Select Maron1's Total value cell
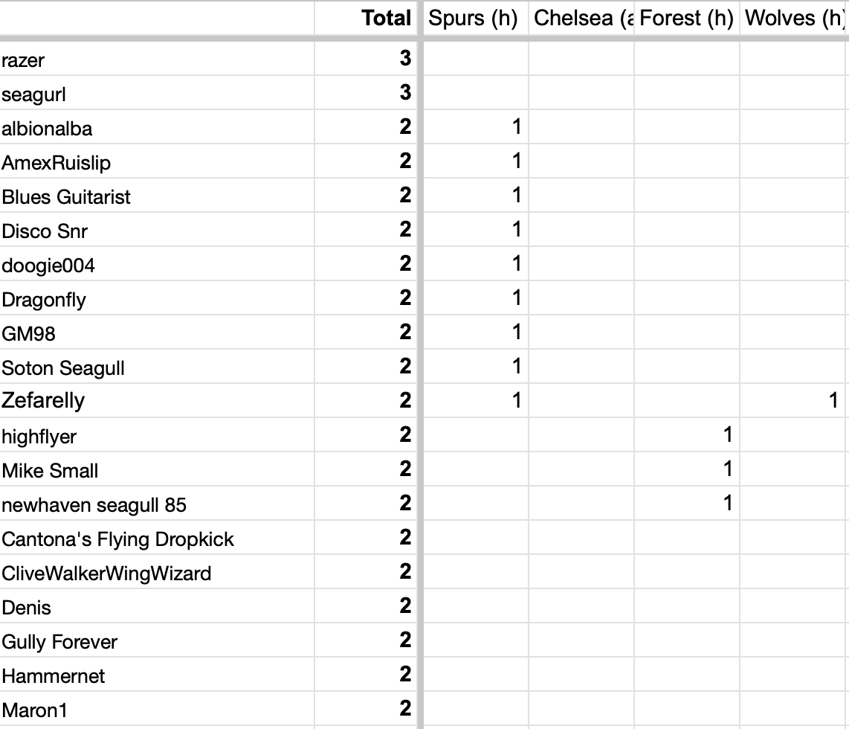This screenshot has height=729, width=849. point(366,708)
